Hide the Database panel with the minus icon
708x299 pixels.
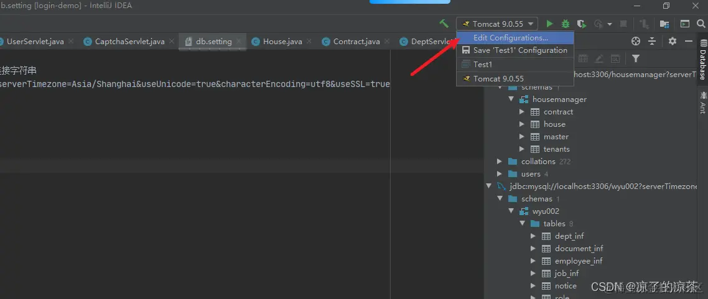689,41
